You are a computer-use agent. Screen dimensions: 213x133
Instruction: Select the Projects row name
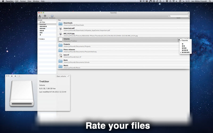coord(67,44)
